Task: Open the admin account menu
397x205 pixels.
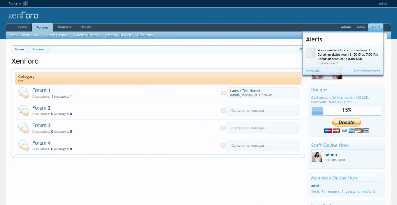Action: coord(346,27)
